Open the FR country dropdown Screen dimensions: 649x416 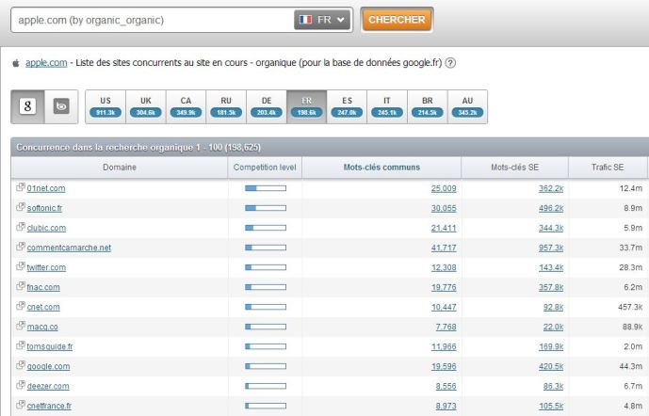coord(322,20)
